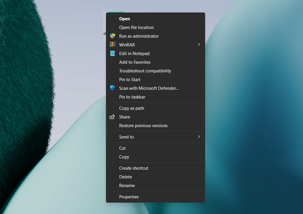Viewport: 303px width, 214px height.
Task: Click the Notepad icon beside Edit in Notepad
Action: [x=113, y=53]
